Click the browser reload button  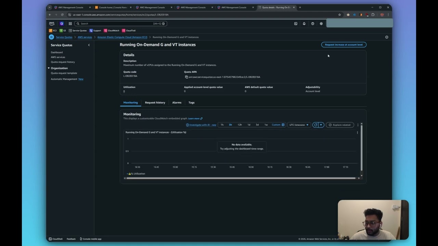pyautogui.click(x=62, y=15)
